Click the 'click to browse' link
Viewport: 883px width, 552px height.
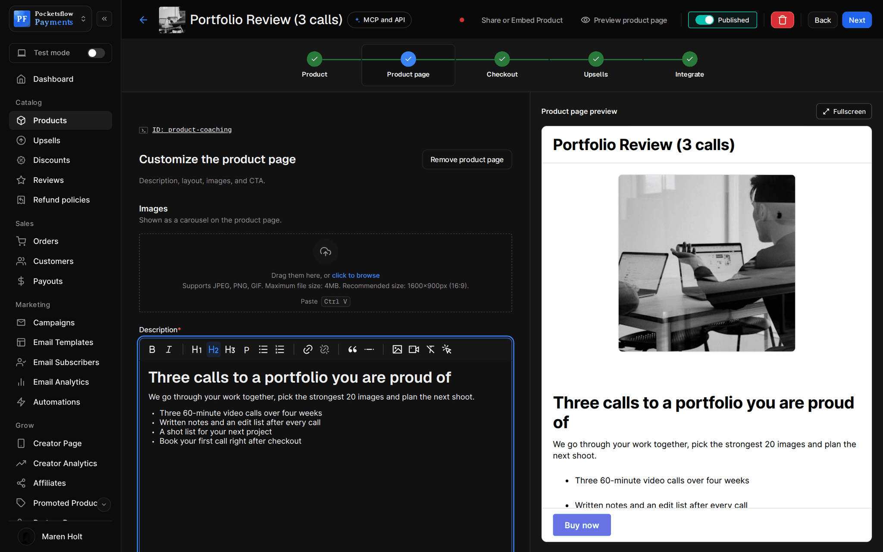[356, 275]
